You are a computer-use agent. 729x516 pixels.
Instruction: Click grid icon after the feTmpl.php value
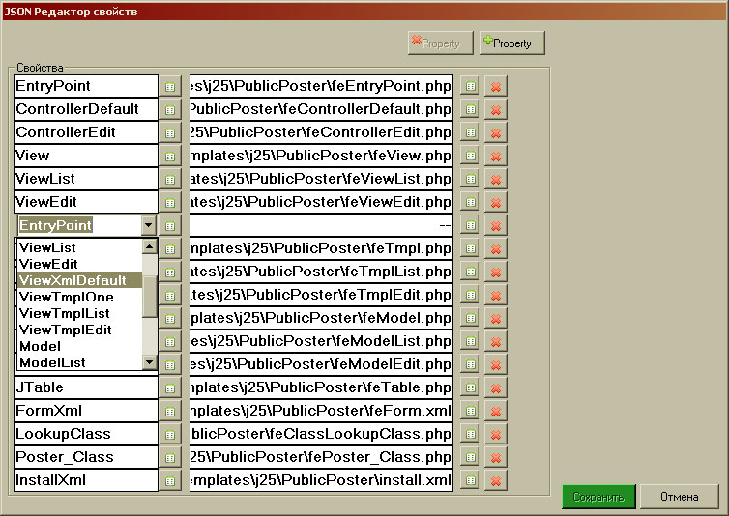pyautogui.click(x=471, y=248)
